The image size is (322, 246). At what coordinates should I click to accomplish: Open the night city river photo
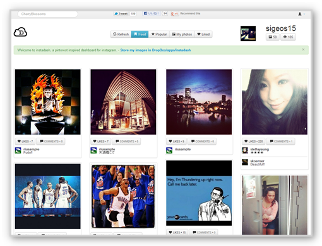(199, 102)
